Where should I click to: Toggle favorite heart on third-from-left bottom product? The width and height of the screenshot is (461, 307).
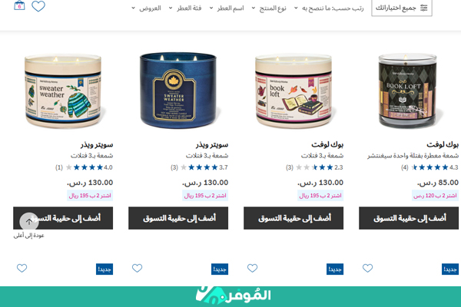[x=252, y=268]
